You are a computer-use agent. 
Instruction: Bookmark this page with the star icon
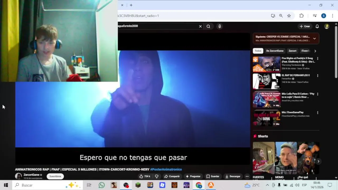pyautogui.click(x=289, y=16)
